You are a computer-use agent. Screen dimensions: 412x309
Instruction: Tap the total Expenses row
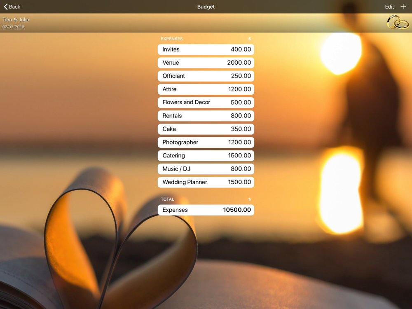206,210
